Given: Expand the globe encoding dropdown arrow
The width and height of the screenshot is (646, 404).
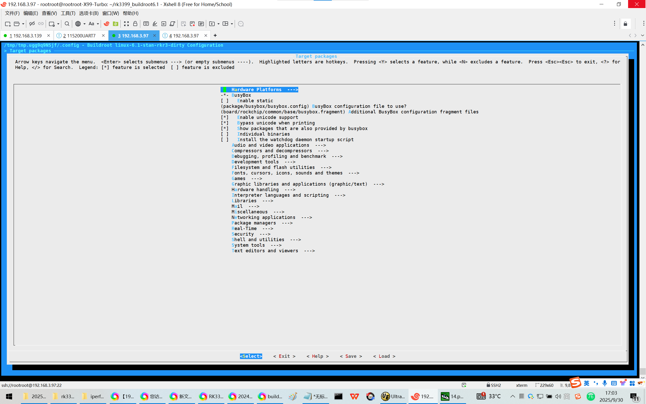Looking at the screenshot, I should click(84, 24).
